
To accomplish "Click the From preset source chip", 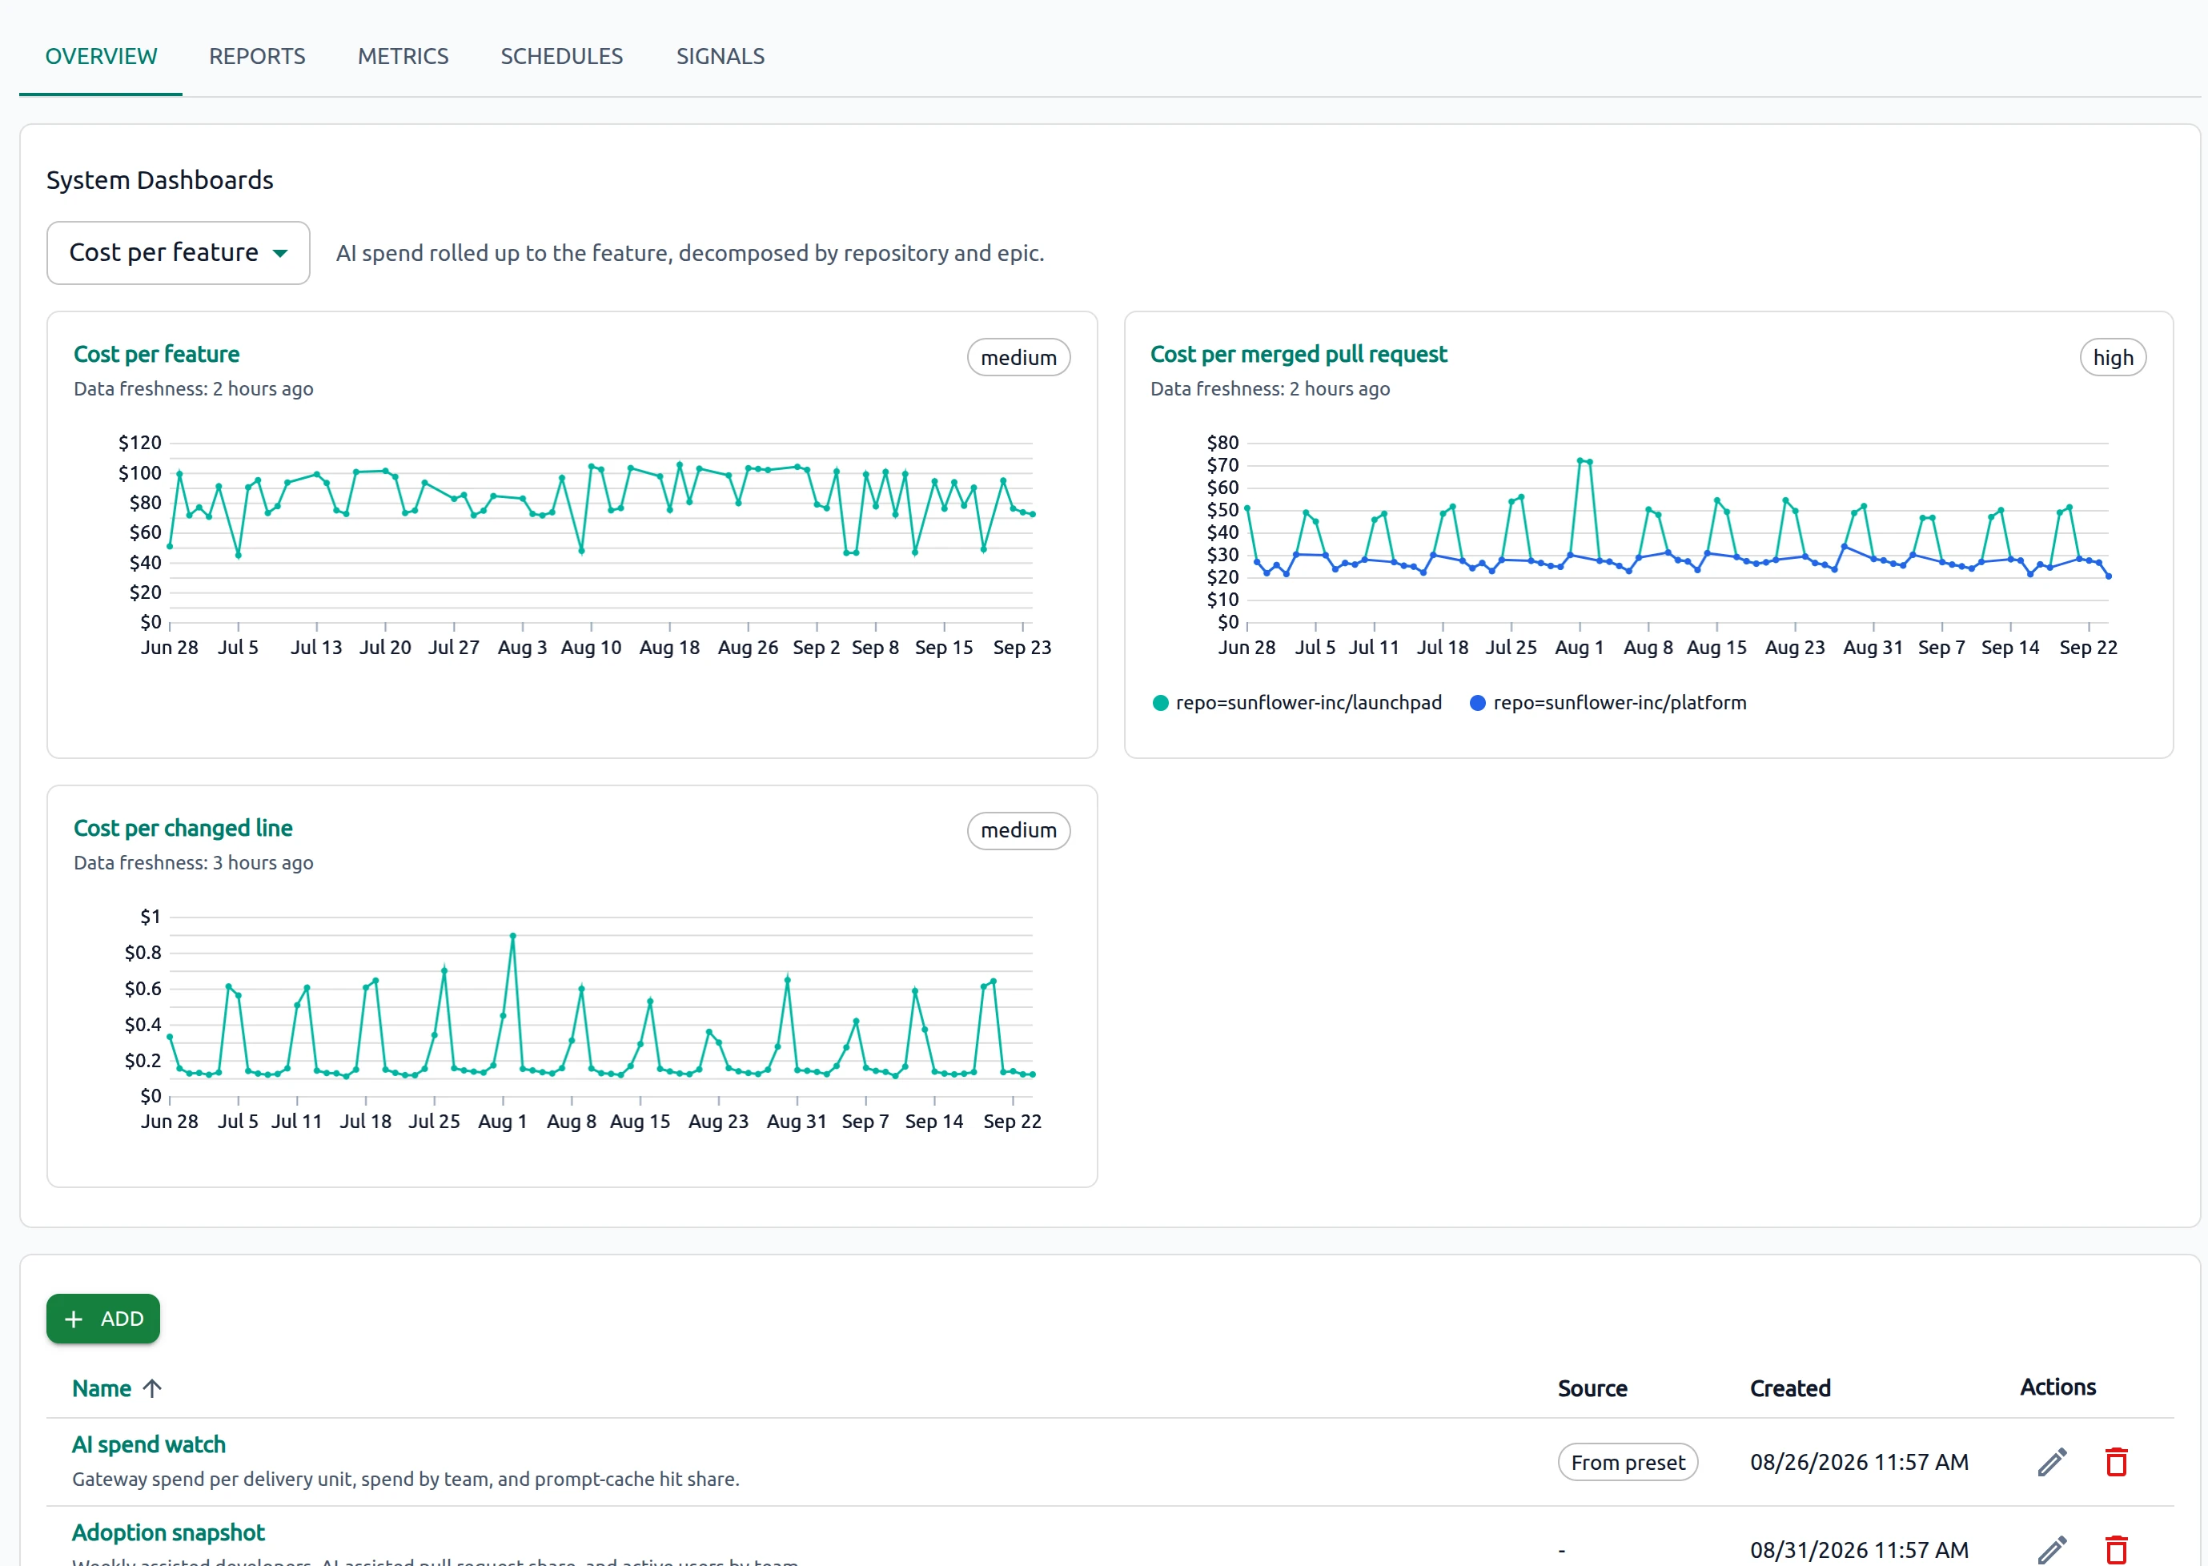I will click(1628, 1462).
